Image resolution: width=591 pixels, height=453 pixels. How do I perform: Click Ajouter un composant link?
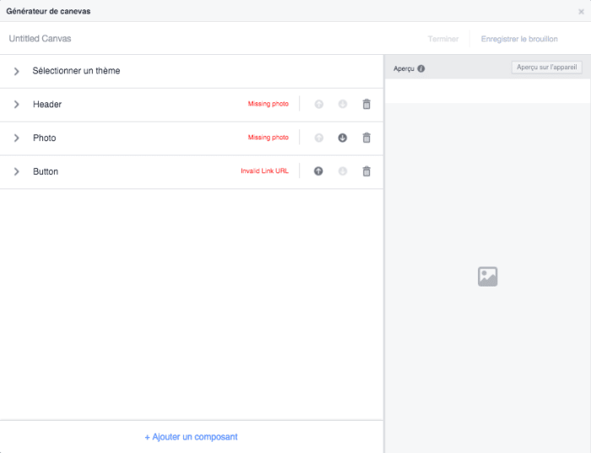(191, 437)
